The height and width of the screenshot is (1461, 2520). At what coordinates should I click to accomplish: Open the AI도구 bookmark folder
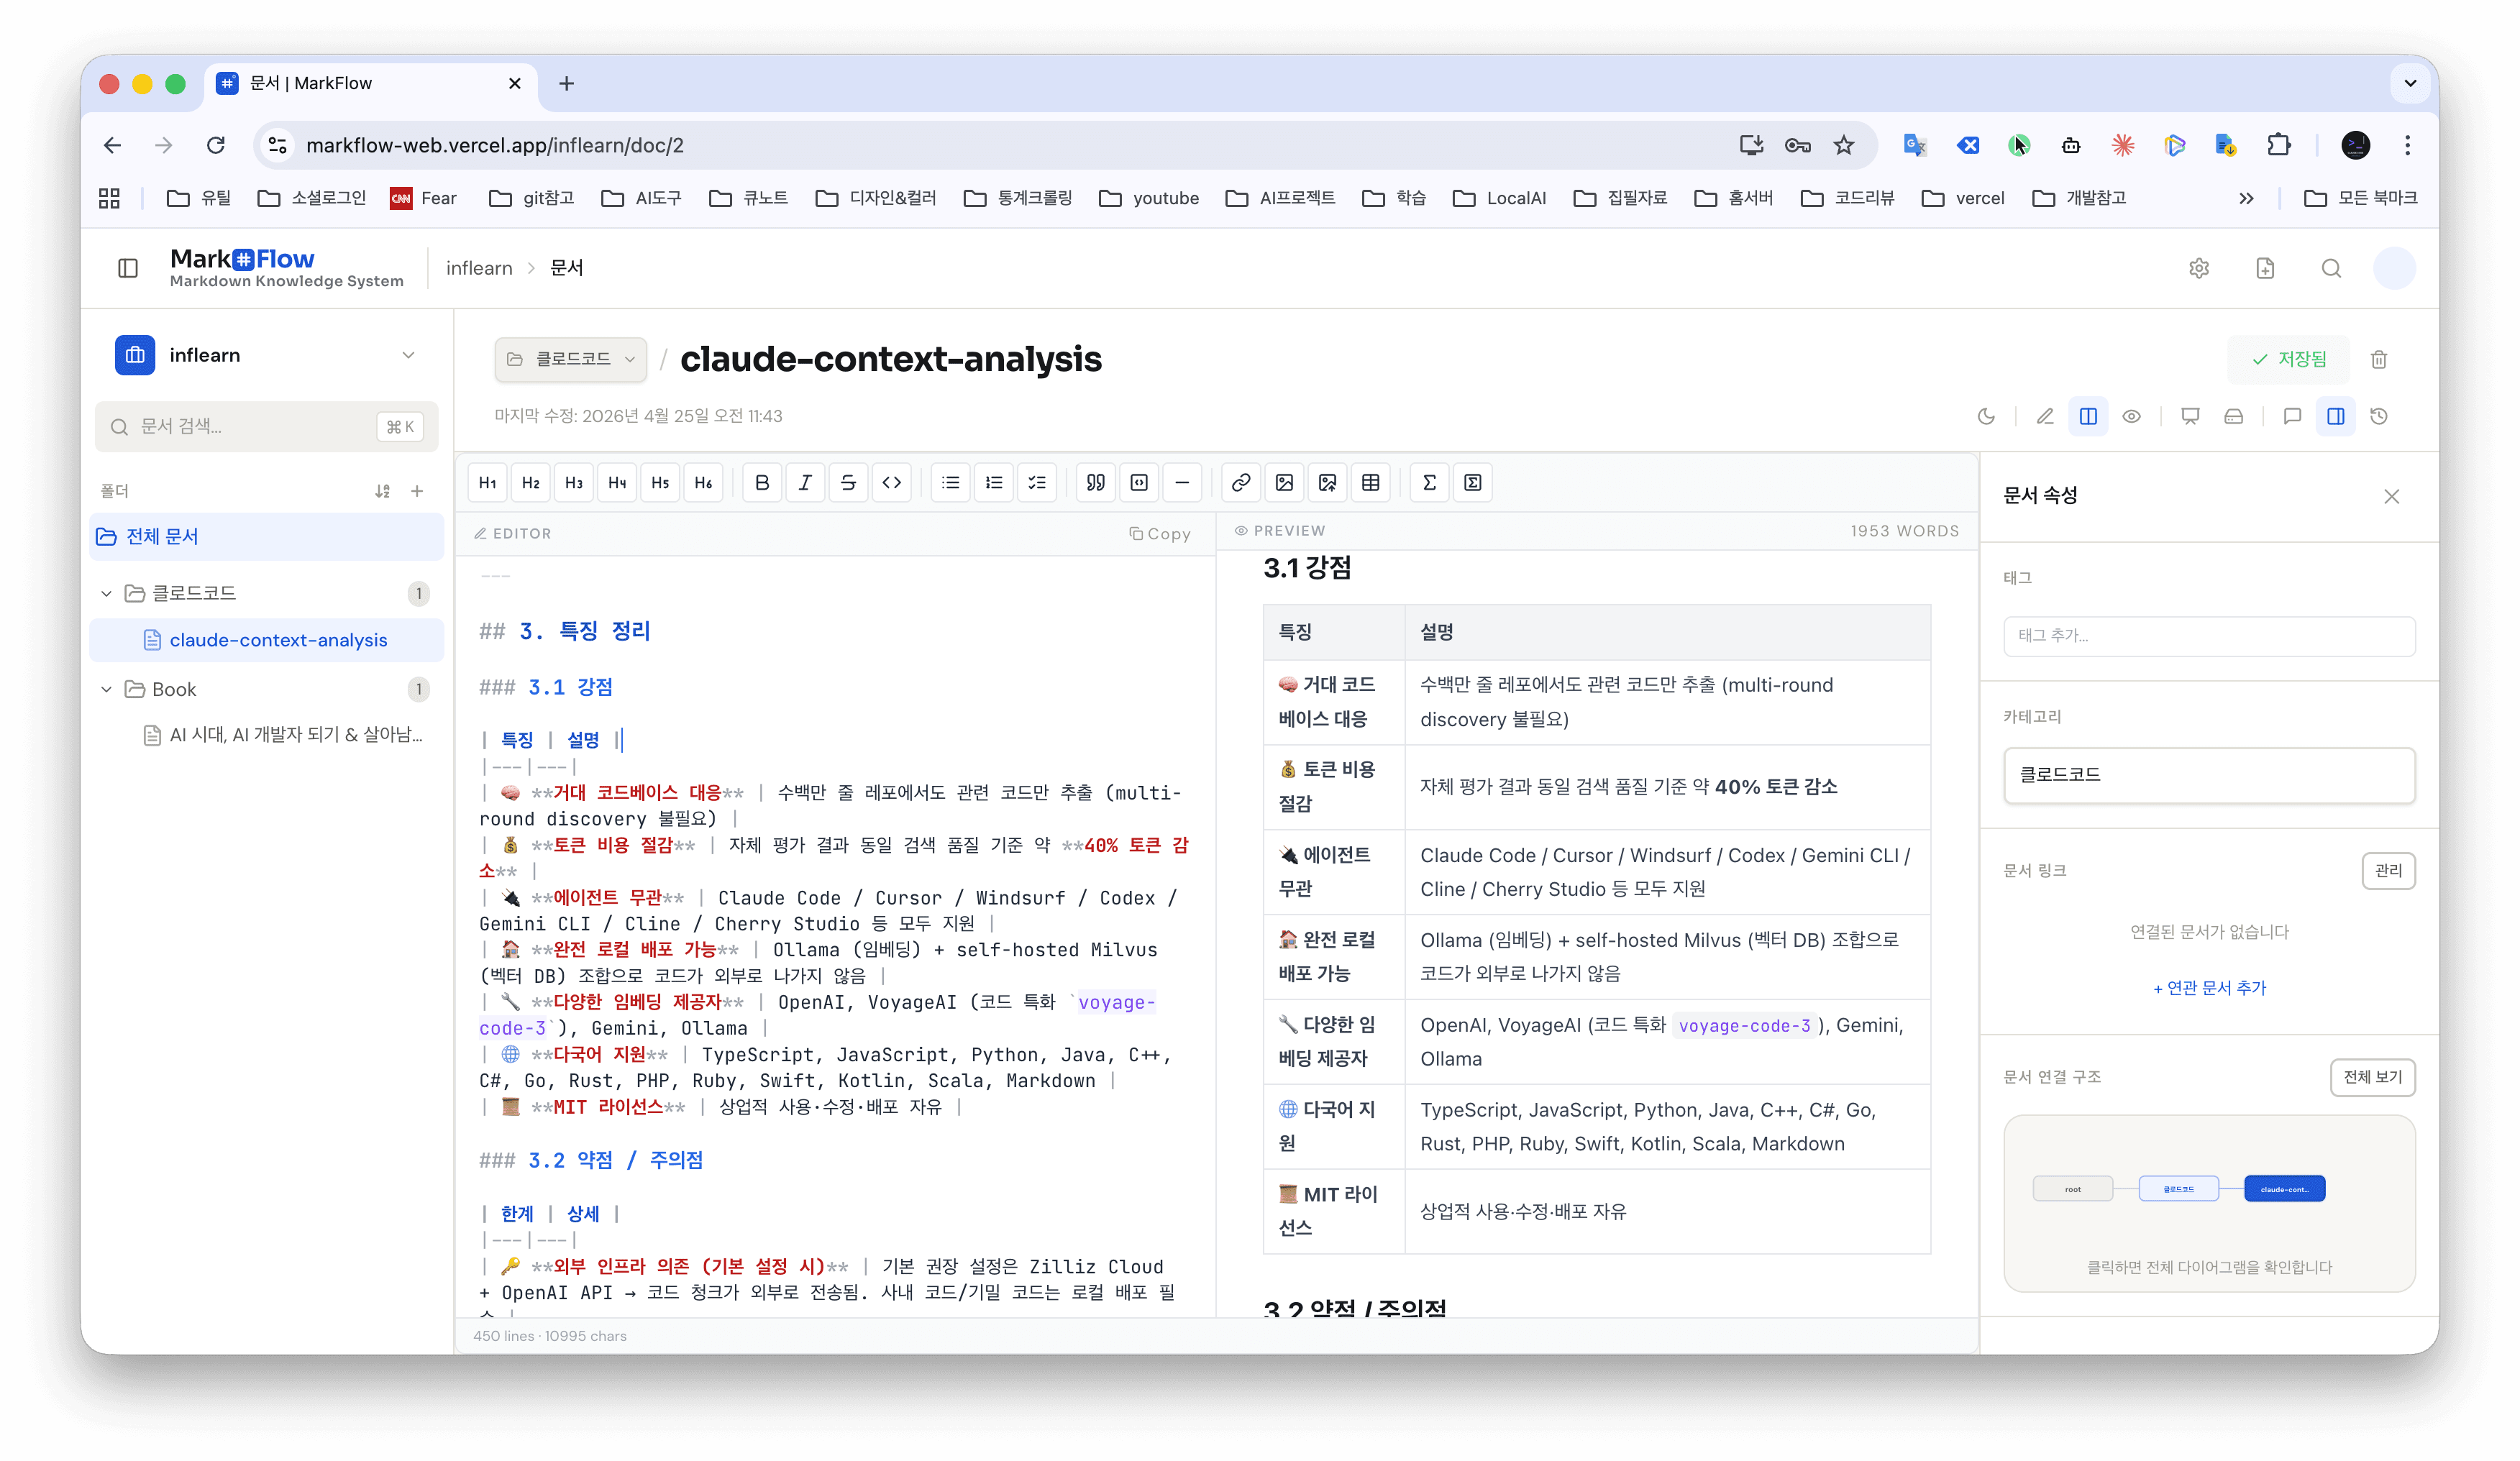click(x=641, y=198)
